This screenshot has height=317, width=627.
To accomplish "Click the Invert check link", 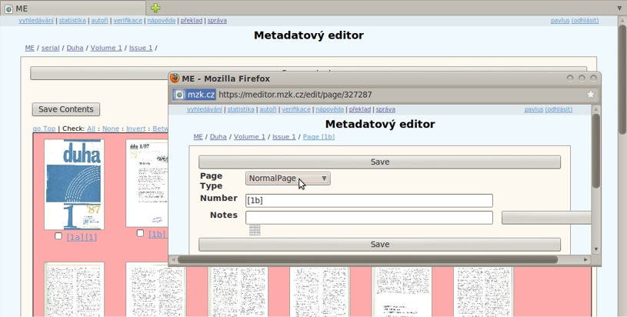I will 135,129.
